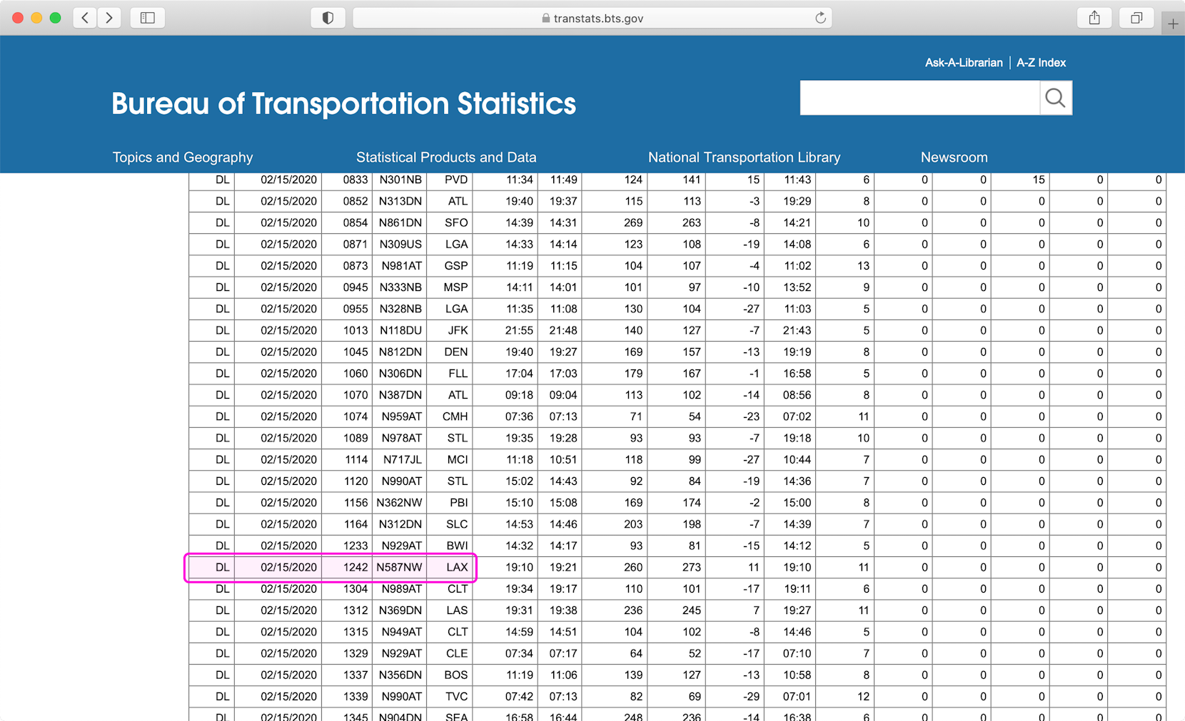
Task: Open Topics and Geography menu
Action: point(183,157)
